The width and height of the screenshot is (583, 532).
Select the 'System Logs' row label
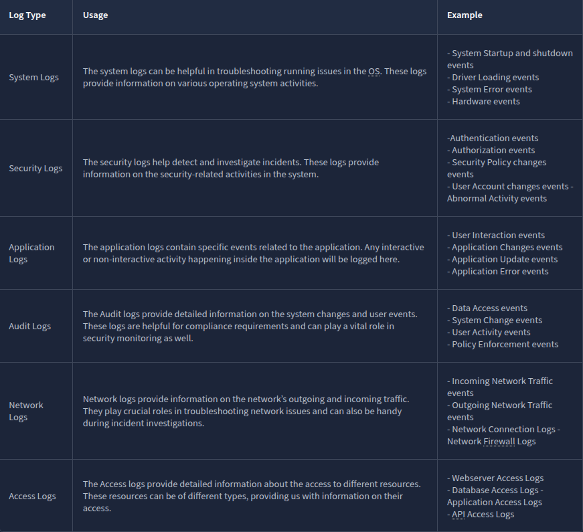(33, 78)
